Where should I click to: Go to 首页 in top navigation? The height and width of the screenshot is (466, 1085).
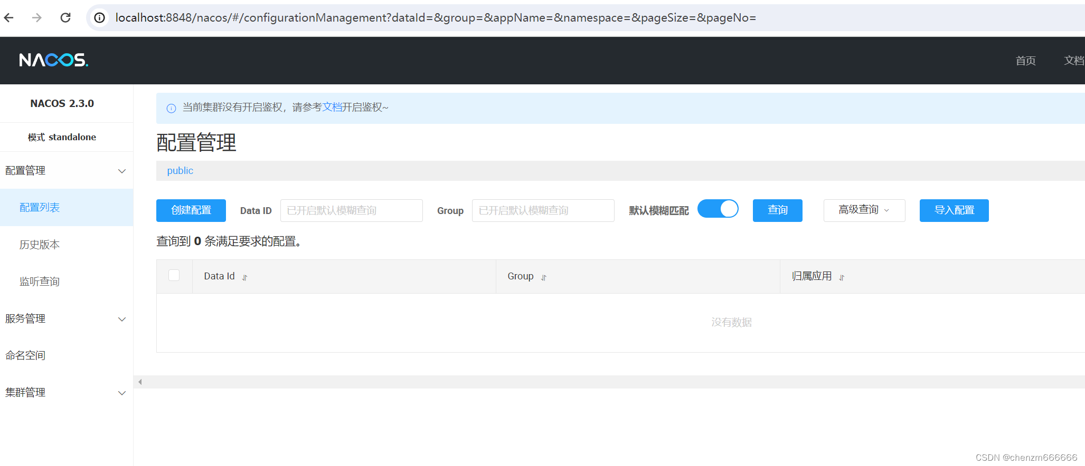click(x=1026, y=61)
